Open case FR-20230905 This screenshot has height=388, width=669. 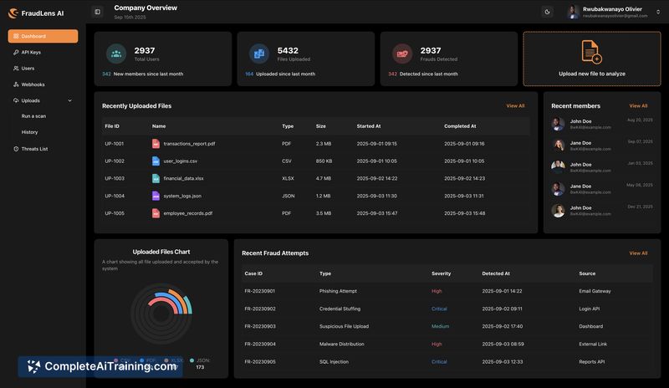click(x=260, y=362)
